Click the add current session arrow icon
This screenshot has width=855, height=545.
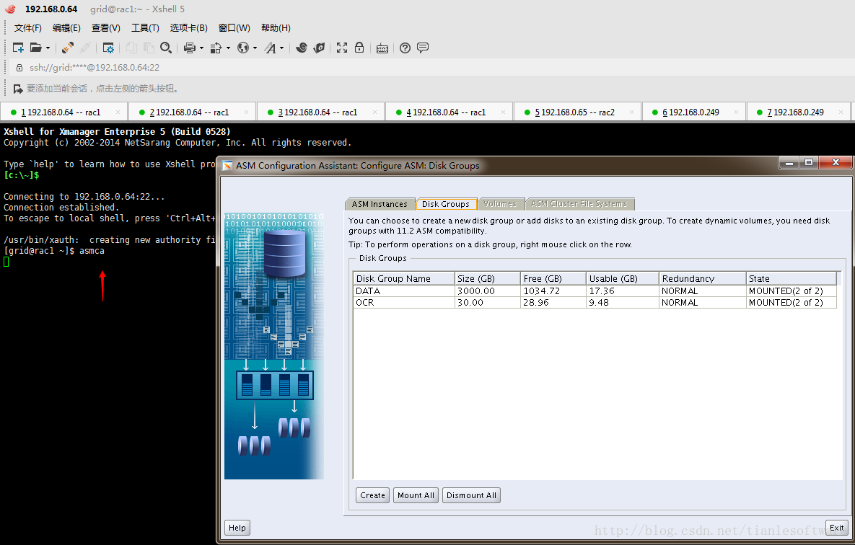click(x=18, y=88)
